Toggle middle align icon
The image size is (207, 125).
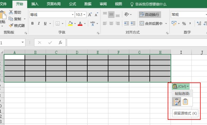coord(111,15)
